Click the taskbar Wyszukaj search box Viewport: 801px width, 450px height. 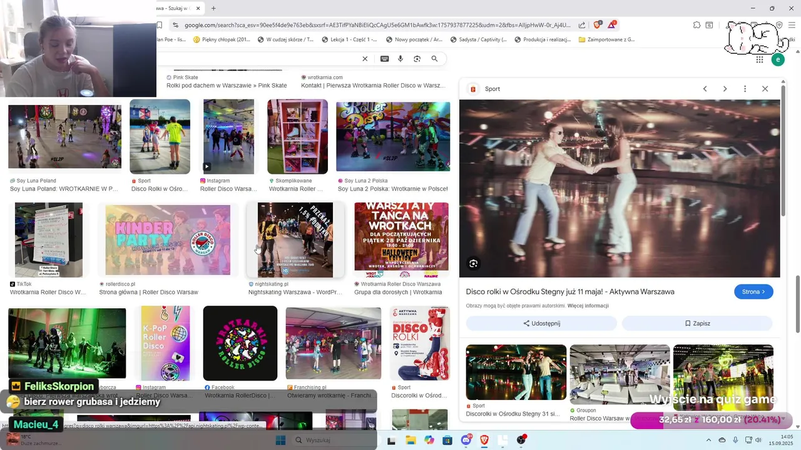tap(333, 440)
